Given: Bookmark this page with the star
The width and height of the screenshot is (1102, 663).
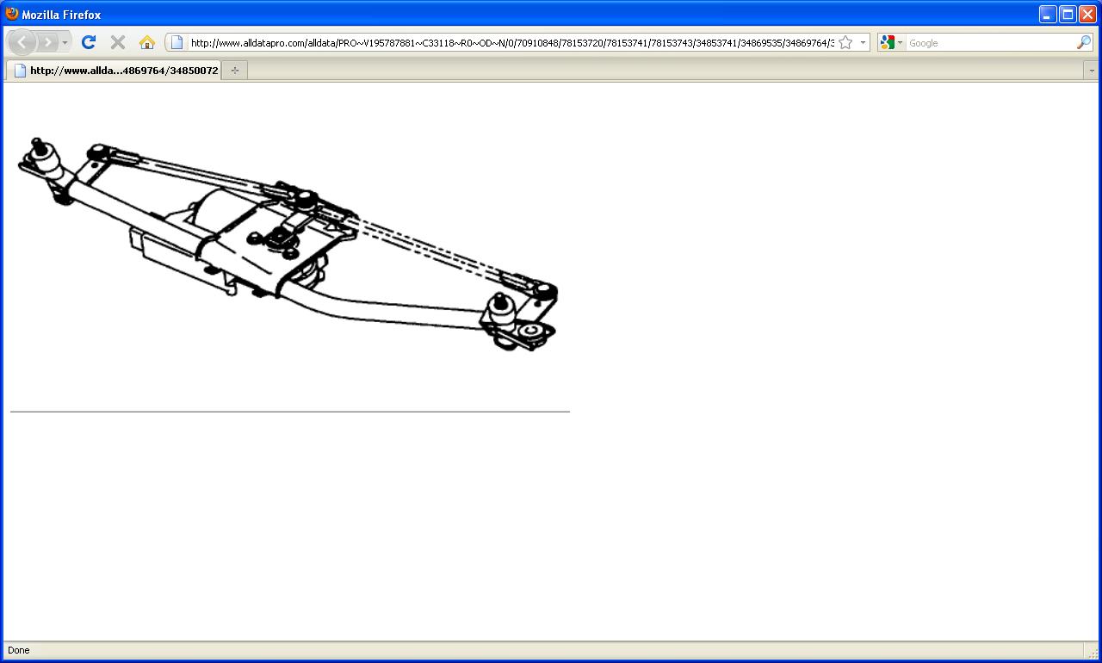Looking at the screenshot, I should pos(845,42).
